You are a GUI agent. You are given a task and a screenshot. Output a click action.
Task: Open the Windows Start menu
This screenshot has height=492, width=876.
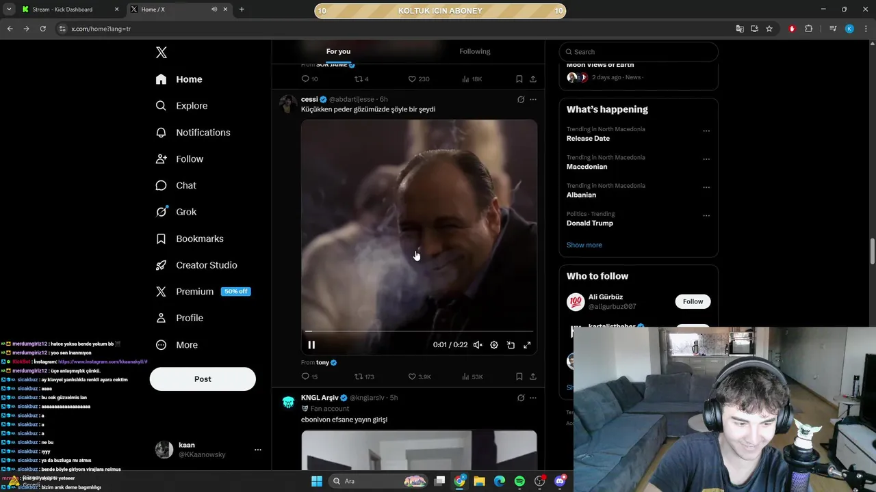click(x=317, y=481)
